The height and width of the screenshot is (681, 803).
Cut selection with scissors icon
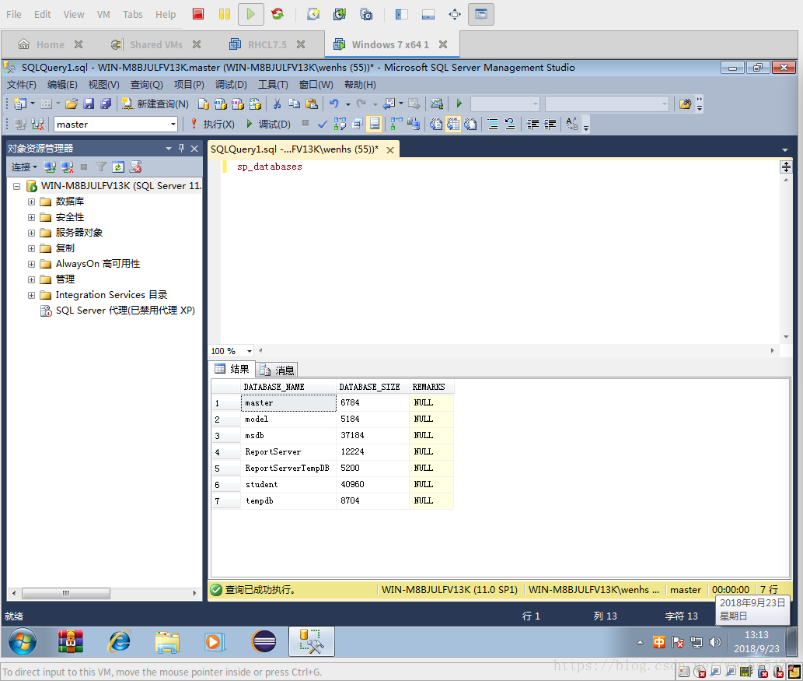[x=277, y=104]
